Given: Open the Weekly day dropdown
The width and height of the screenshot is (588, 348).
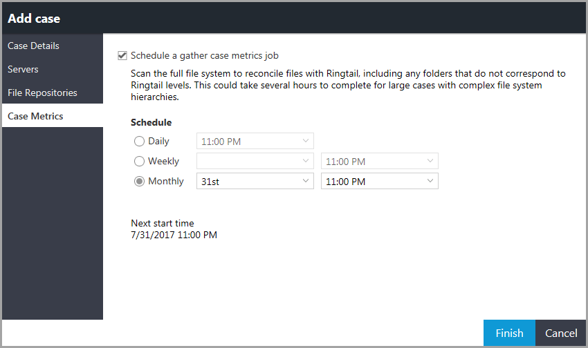Looking at the screenshot, I should point(255,162).
